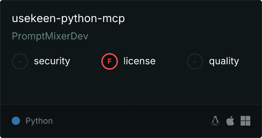The width and height of the screenshot is (262, 138).
Task: Click the Linux penguin platform icon
Action: 215,121
